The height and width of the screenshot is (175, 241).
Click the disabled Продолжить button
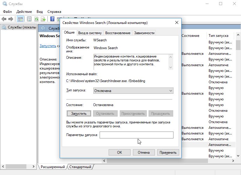161,114
